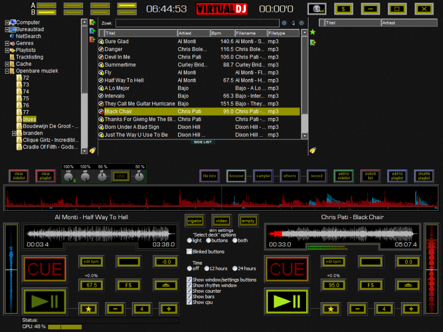
Task: Open the effects tab
Action: tap(290, 176)
